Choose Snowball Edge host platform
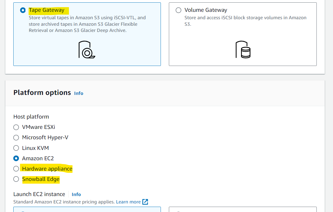Screen dimensions: 333x212 pyautogui.click(x=16, y=179)
